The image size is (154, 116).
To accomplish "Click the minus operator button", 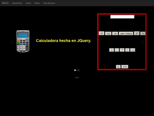I will click(117, 50).
